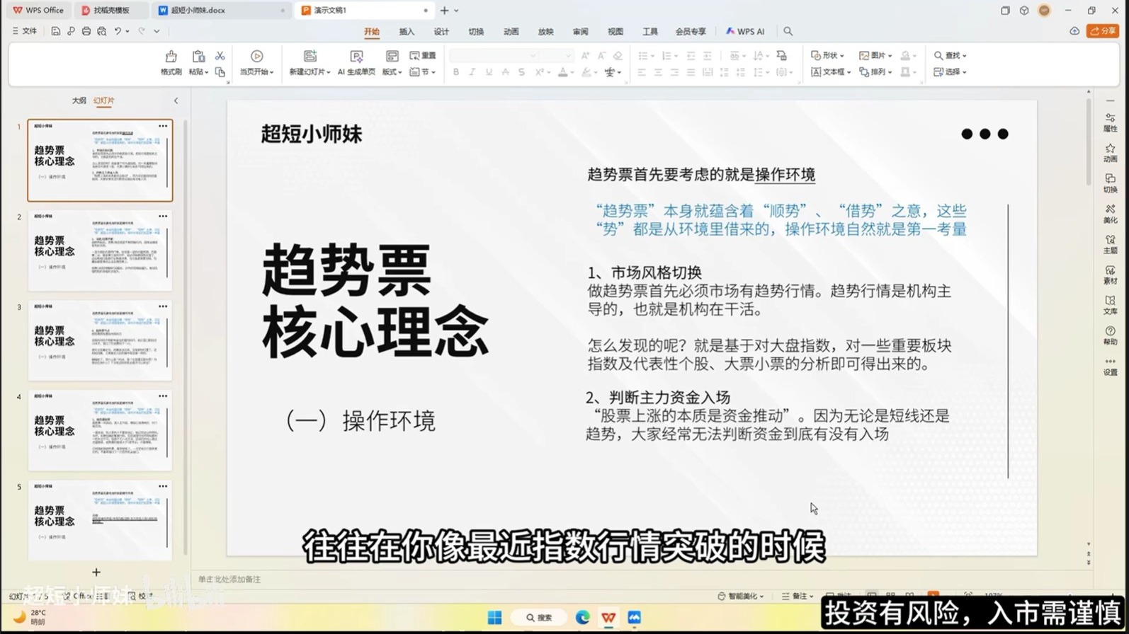Toggle Bold formatting button
Viewport: 1129px width, 634px height.
(456, 72)
